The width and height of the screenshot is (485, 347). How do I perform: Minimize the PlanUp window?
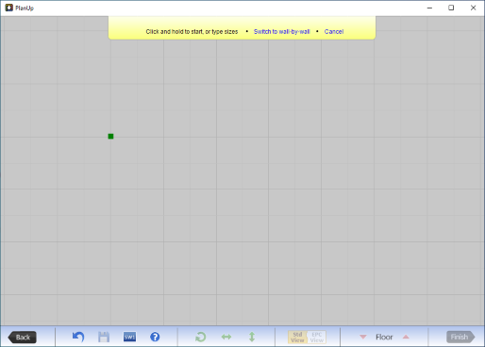[429, 8]
